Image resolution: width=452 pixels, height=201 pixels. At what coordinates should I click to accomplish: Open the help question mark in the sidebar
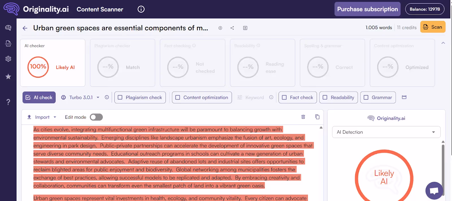8,102
